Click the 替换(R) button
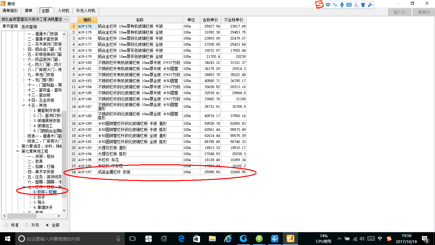This screenshot has width=435, height=245. pos(424,12)
